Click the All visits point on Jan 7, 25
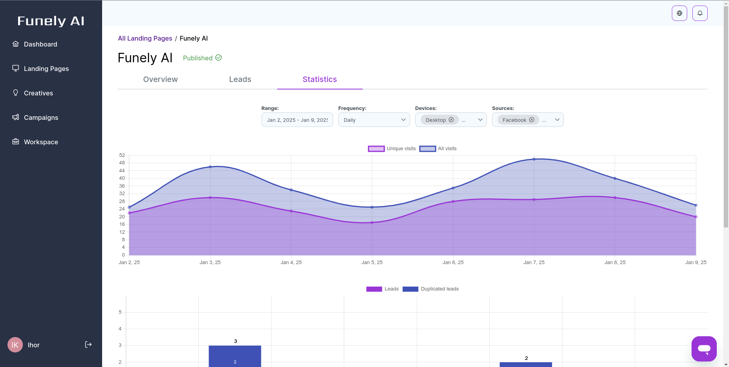729x367 pixels. (534, 159)
